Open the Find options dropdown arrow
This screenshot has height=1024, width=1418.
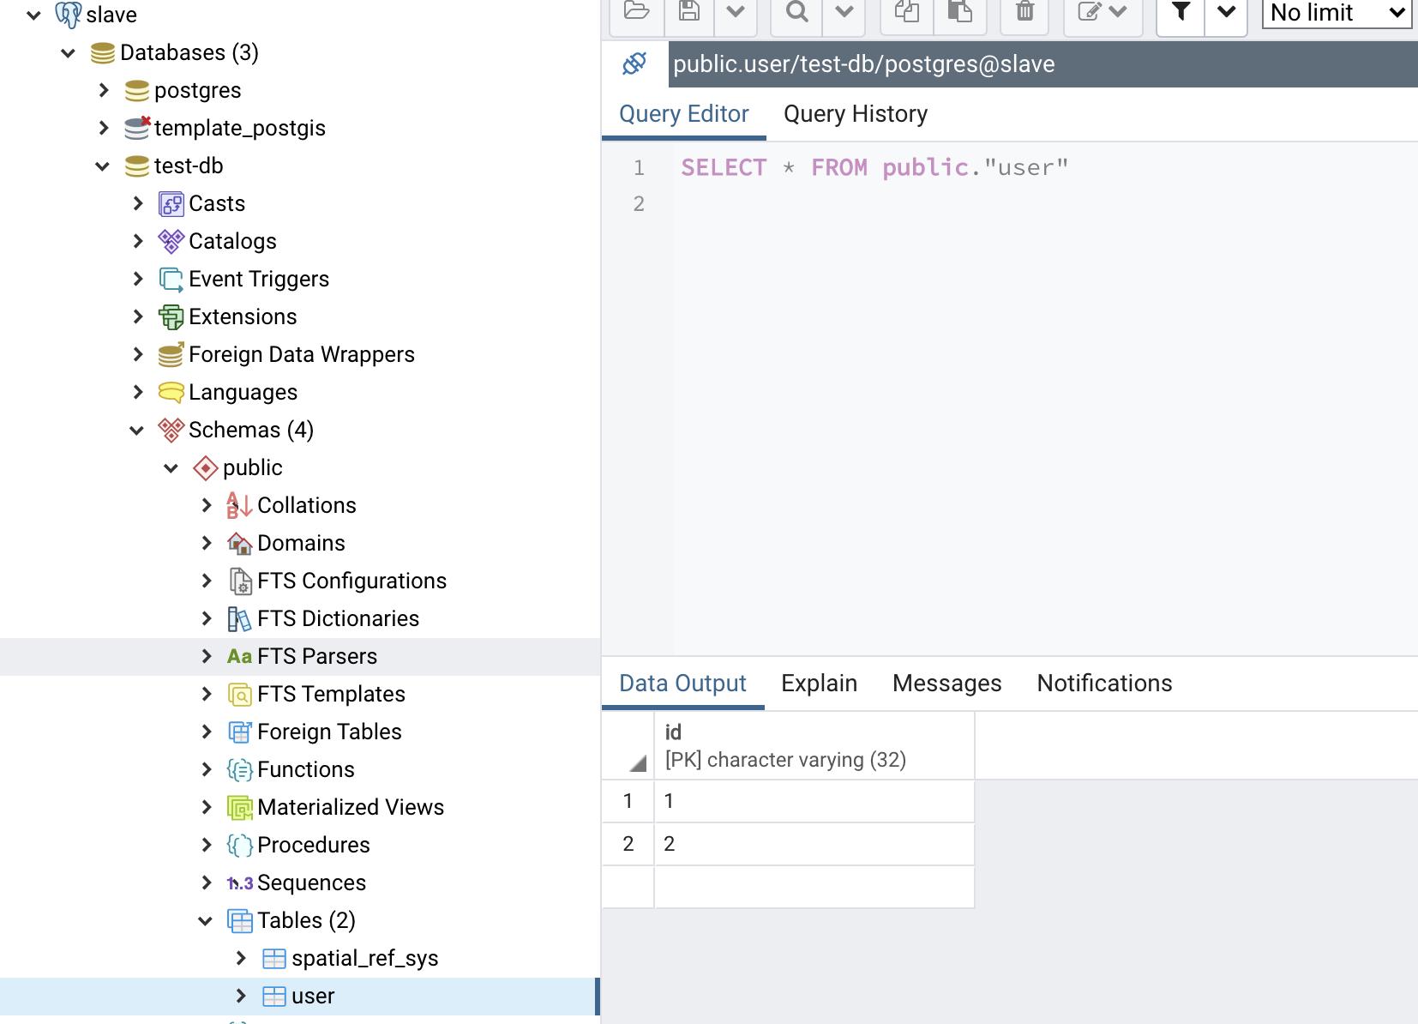click(844, 11)
